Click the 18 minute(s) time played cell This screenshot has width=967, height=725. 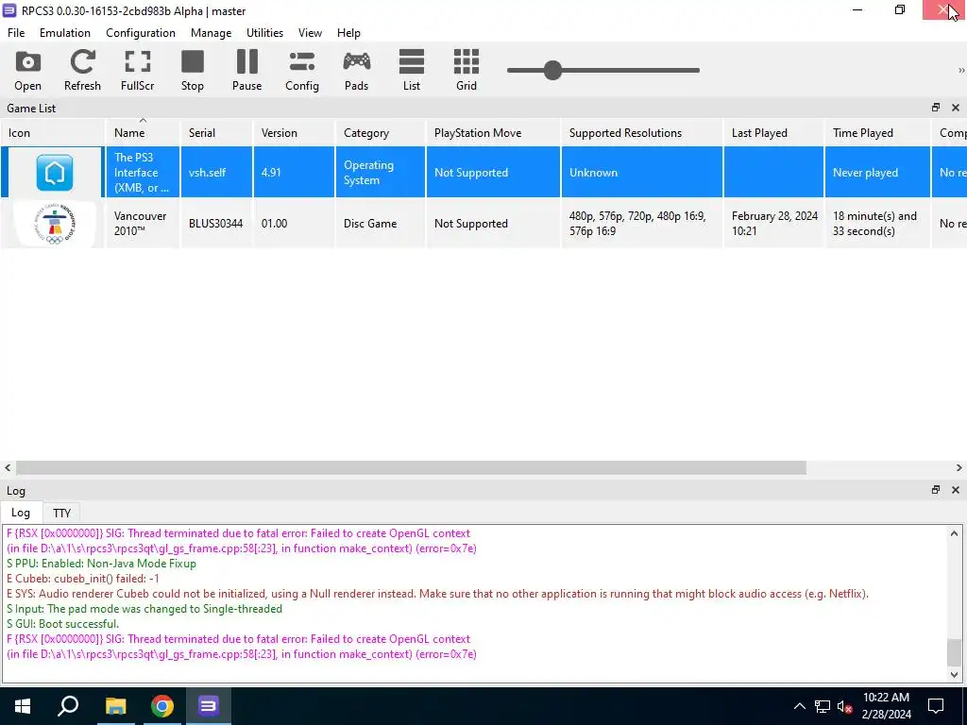point(877,223)
